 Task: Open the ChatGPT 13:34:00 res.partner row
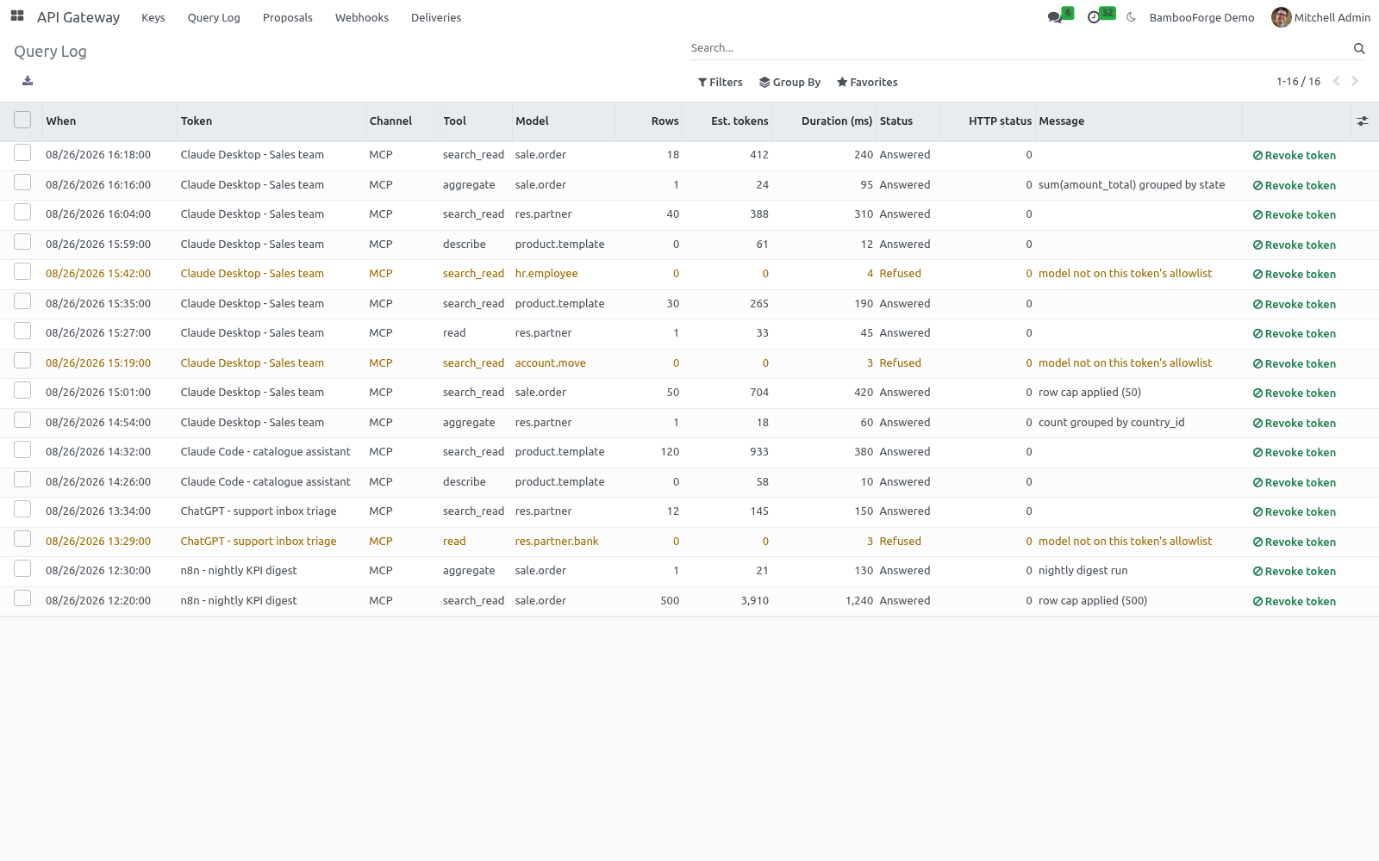689,512
